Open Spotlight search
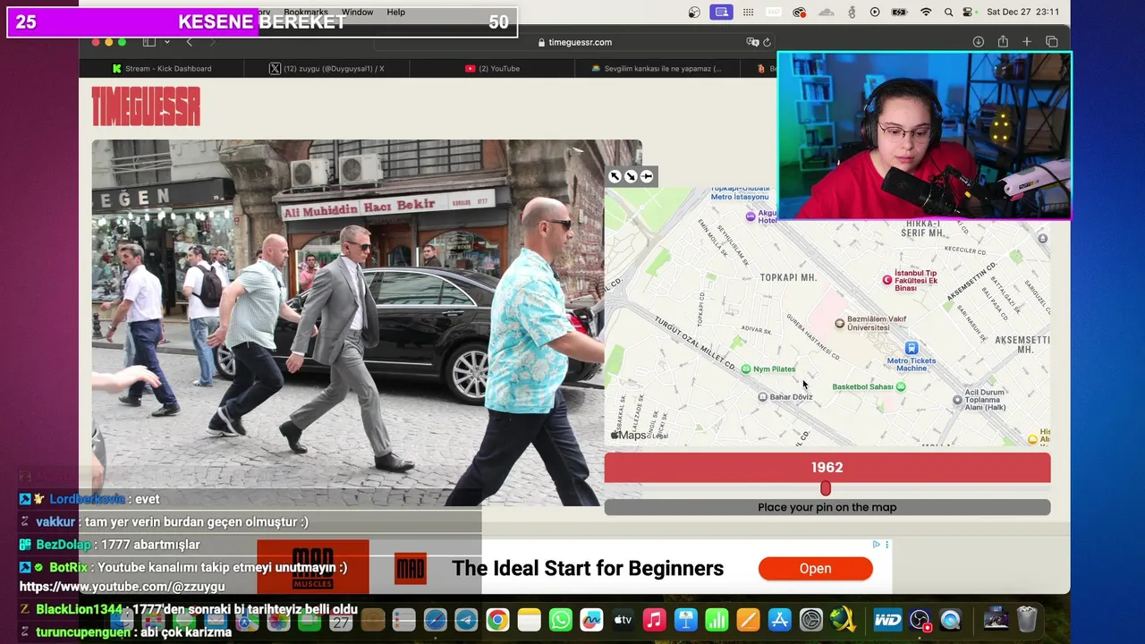 coord(948,13)
